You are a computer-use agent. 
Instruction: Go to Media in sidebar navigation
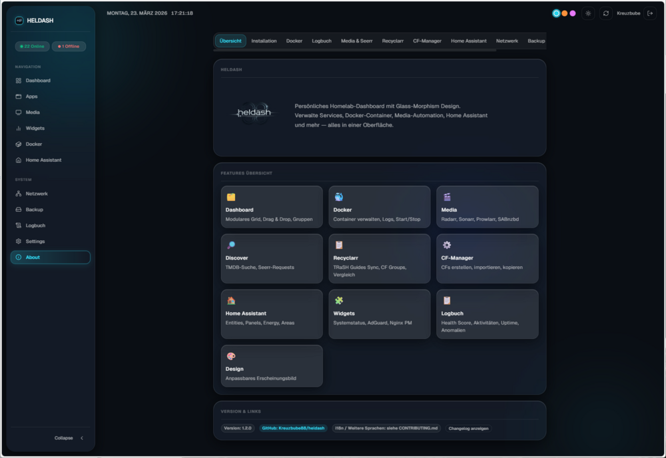[x=50, y=113]
